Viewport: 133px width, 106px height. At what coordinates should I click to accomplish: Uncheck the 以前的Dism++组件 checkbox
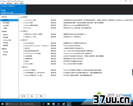point(24,37)
